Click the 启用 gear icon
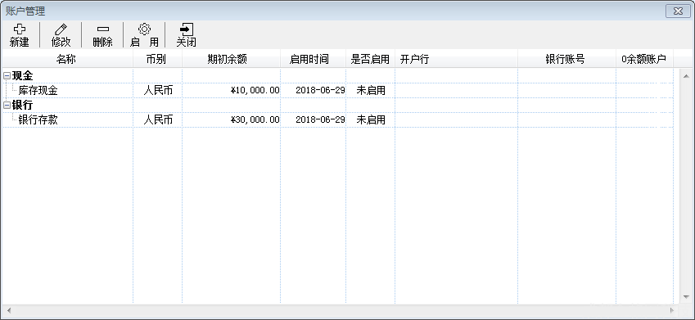Screen dimensions: 695x320 (x=144, y=29)
